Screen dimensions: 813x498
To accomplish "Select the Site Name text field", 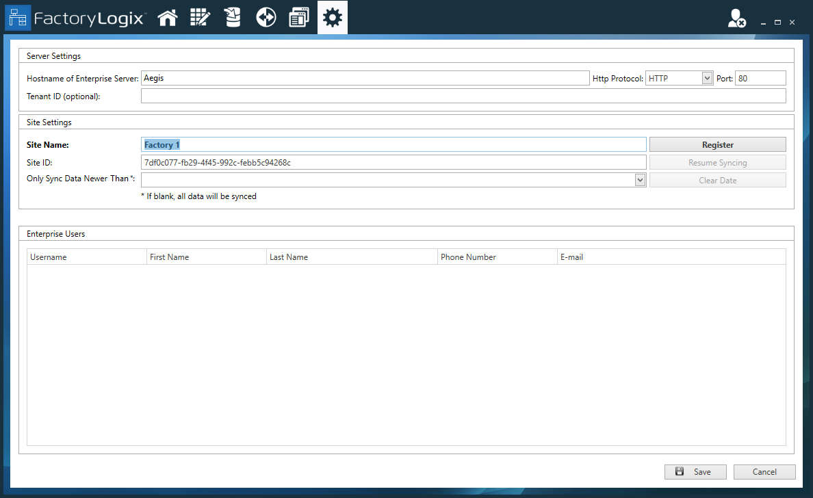I will (x=393, y=144).
